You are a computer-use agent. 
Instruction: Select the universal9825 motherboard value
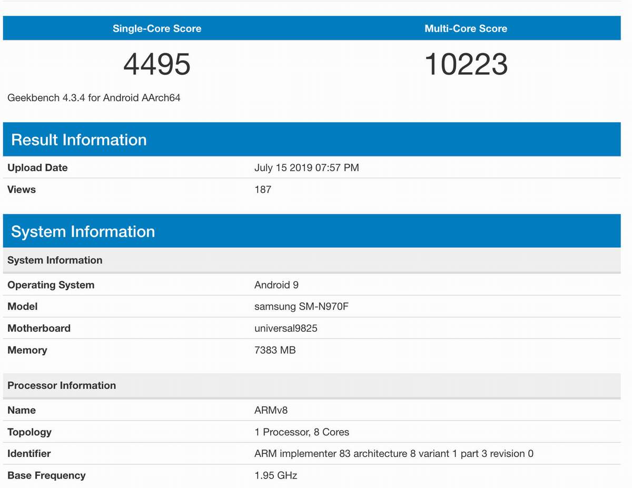pos(285,328)
